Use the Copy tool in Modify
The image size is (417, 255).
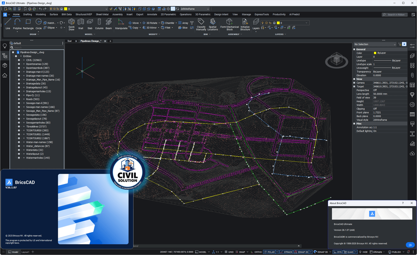pos(133,28)
